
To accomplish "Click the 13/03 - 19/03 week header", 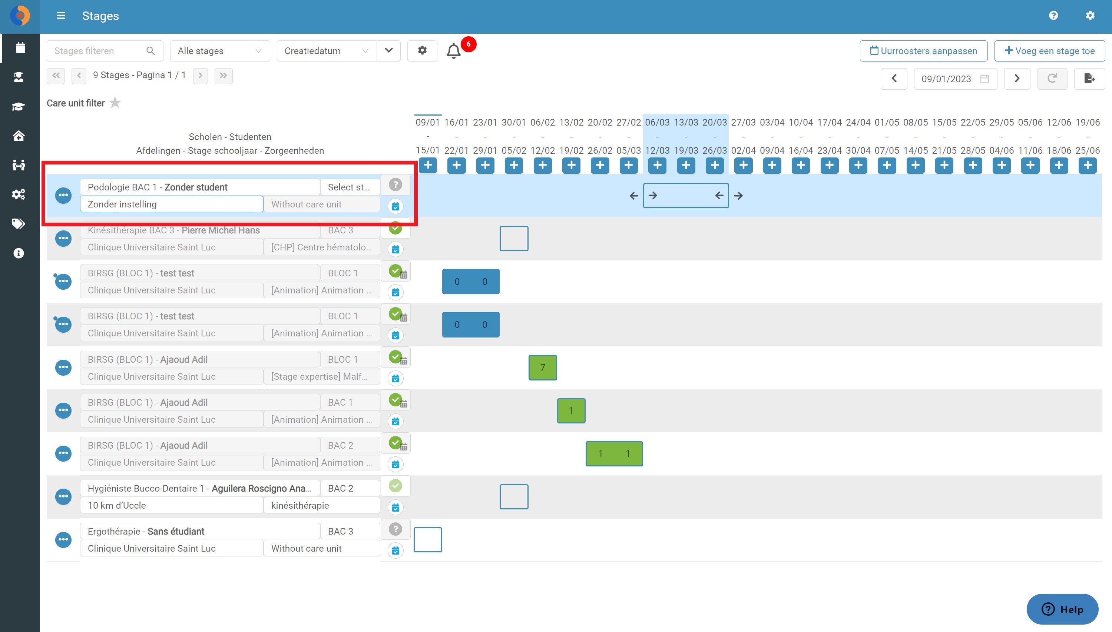I will 686,136.
